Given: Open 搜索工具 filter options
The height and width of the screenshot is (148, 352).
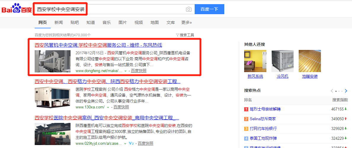Looking at the screenshot, I should click(185, 35).
